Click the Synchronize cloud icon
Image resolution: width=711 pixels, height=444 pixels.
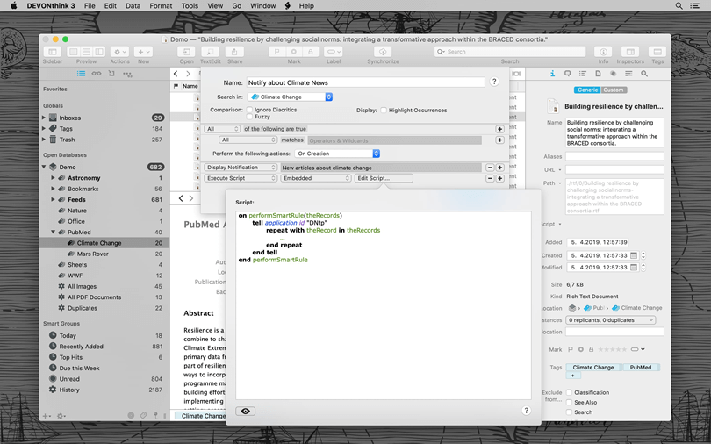coord(383,52)
